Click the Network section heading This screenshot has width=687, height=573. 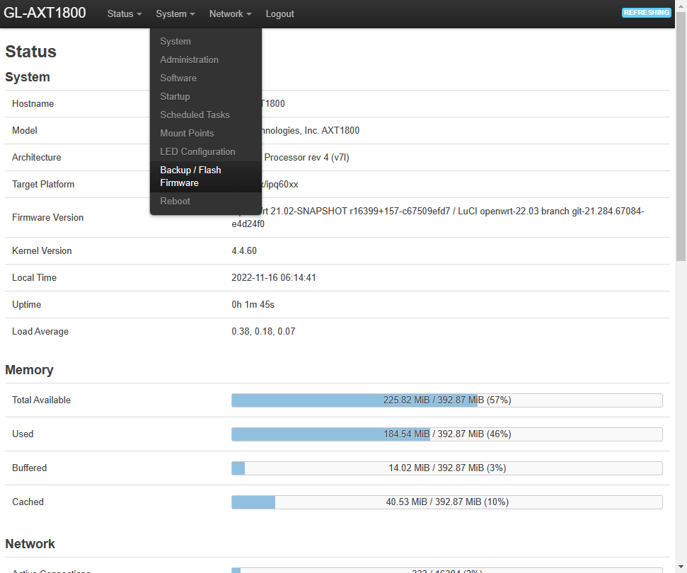pos(30,544)
